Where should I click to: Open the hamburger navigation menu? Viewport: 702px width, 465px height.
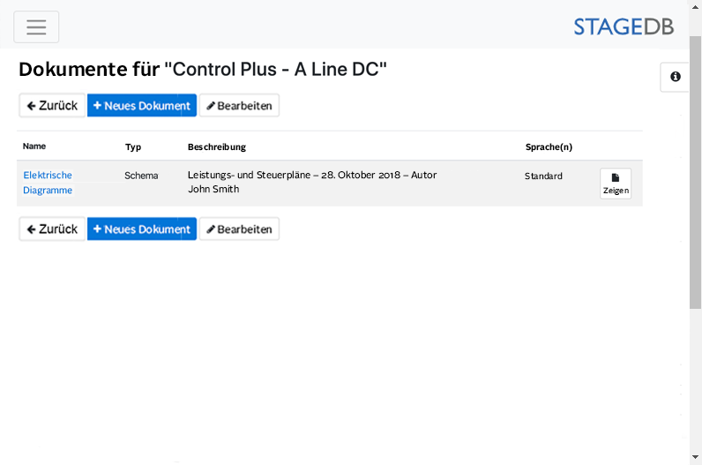36,26
